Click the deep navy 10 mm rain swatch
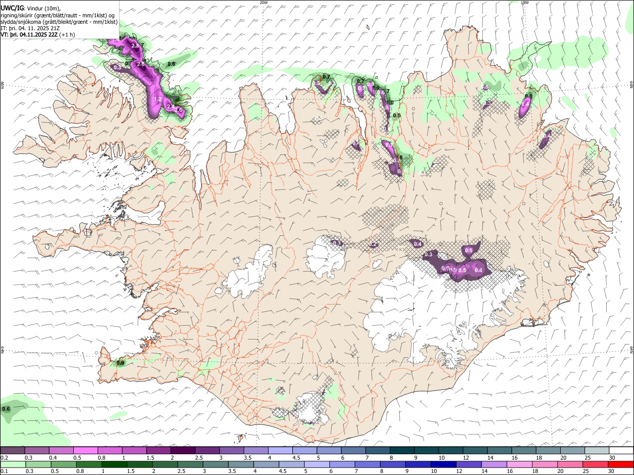Image resolution: width=634 pixels, height=475 pixels. (x=442, y=464)
